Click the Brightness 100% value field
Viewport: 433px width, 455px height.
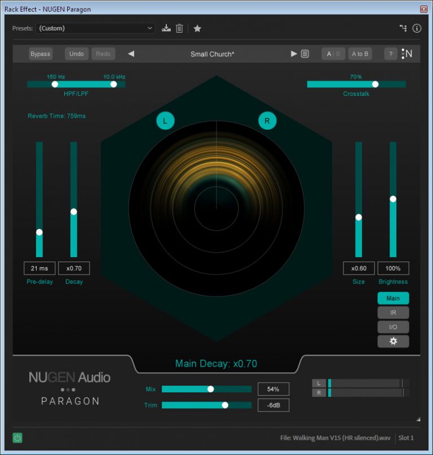[x=393, y=268]
